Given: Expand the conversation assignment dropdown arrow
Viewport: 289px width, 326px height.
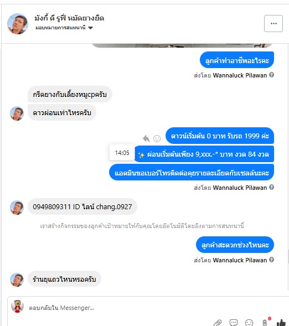Looking at the screenshot, I should 90,28.
